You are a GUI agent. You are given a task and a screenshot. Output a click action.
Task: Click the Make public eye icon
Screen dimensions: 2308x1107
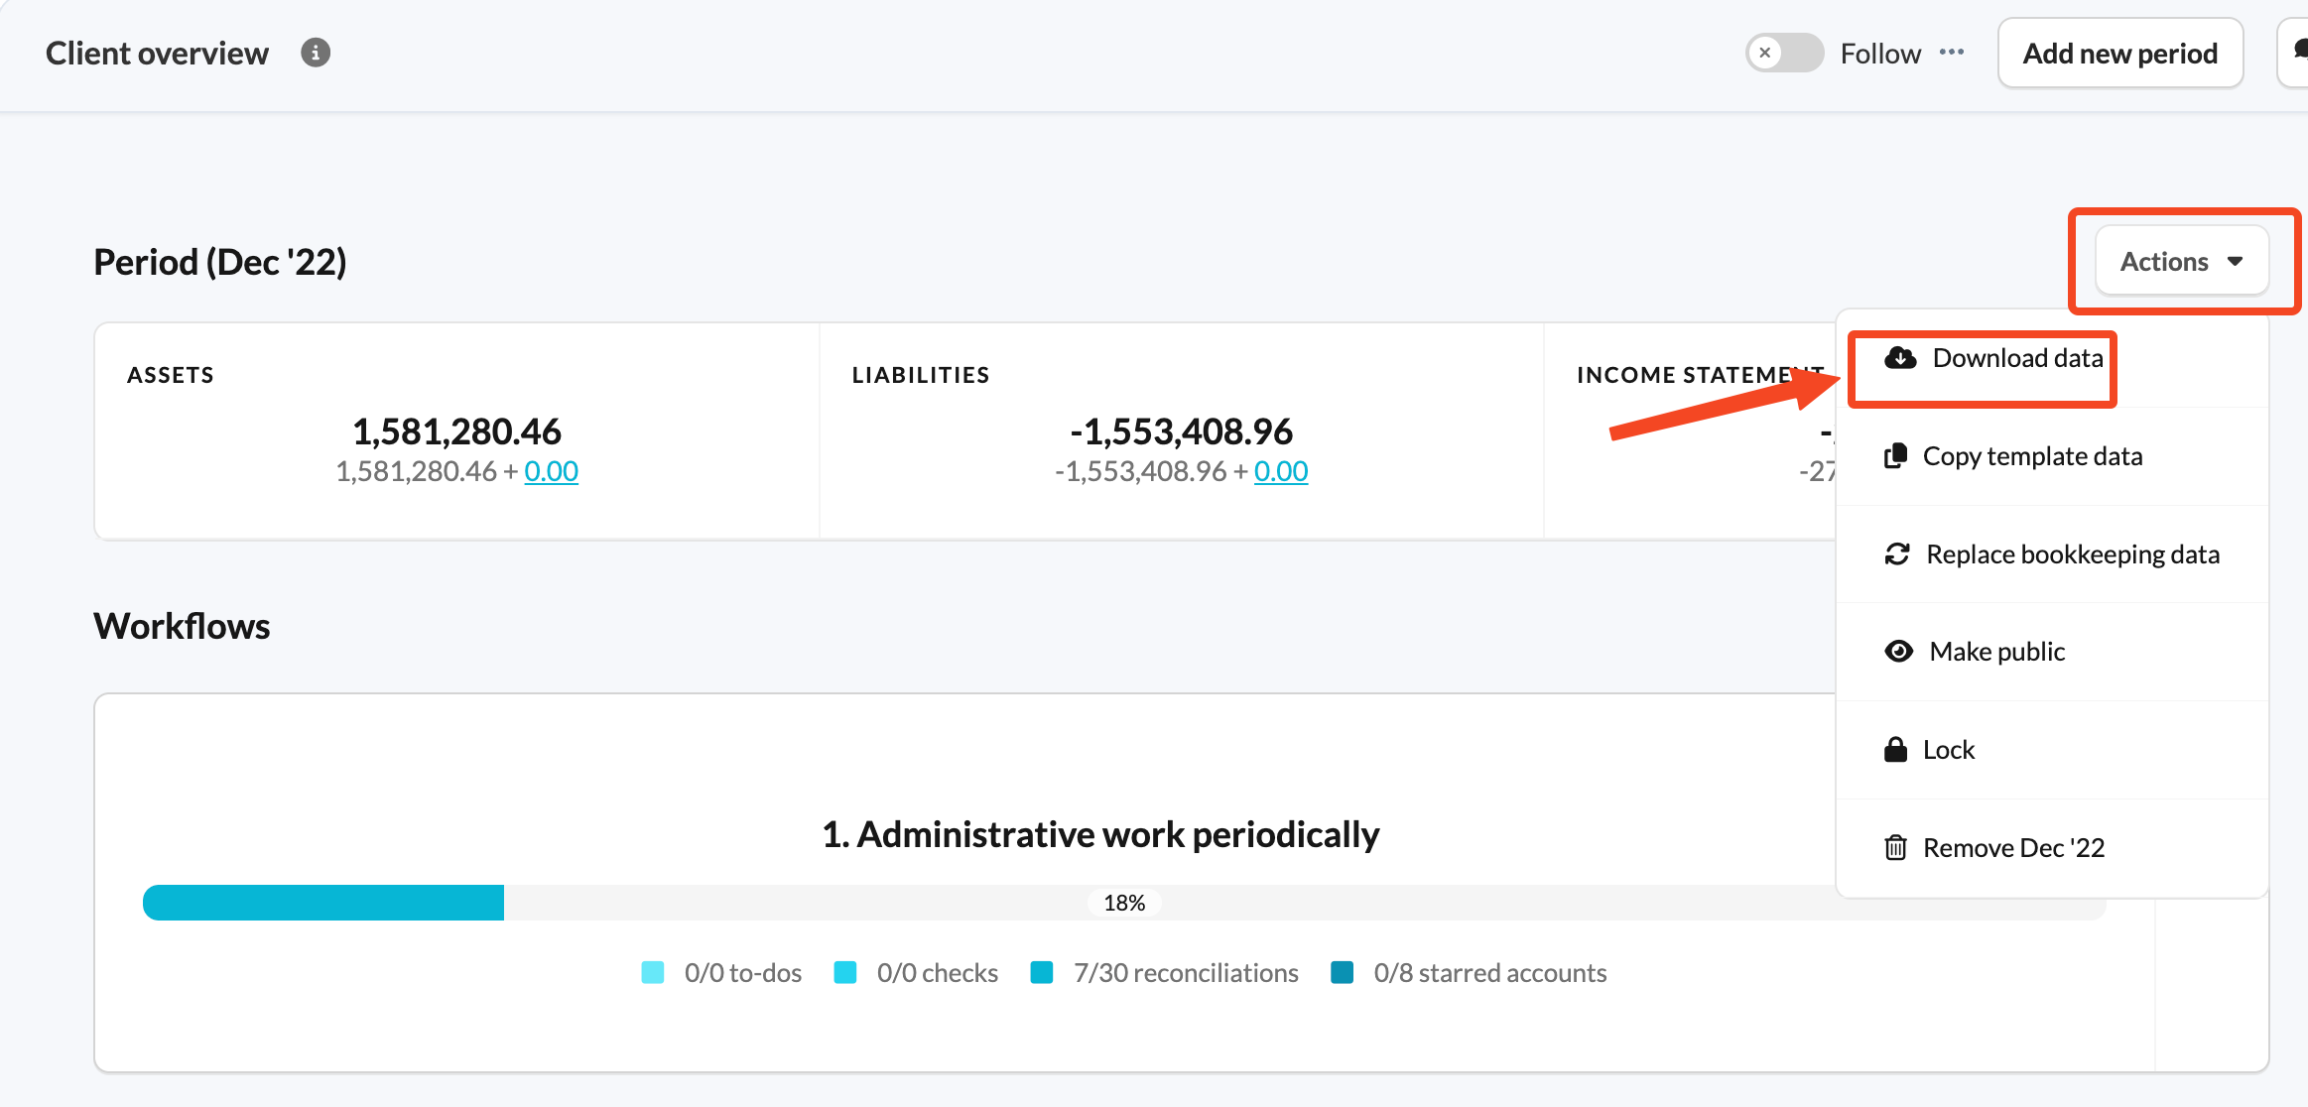click(x=1898, y=652)
